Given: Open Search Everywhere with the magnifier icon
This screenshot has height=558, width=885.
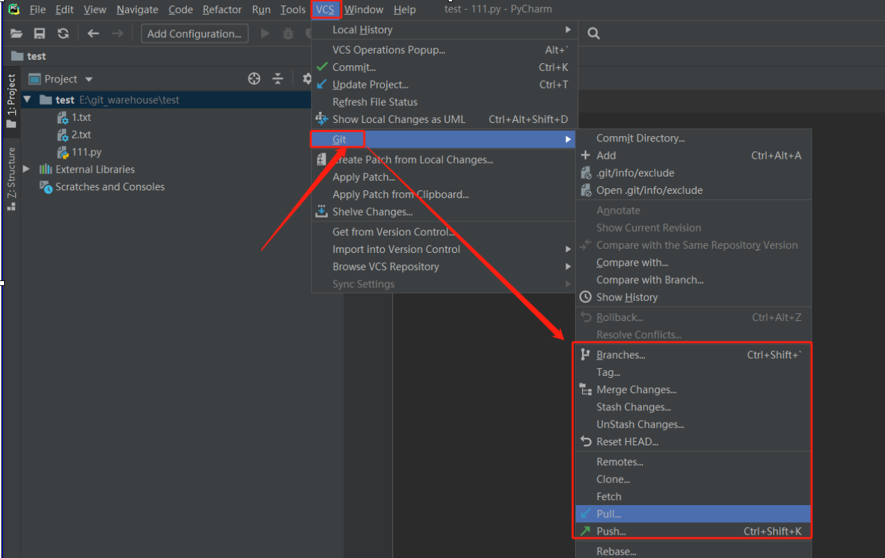Looking at the screenshot, I should click(x=594, y=33).
